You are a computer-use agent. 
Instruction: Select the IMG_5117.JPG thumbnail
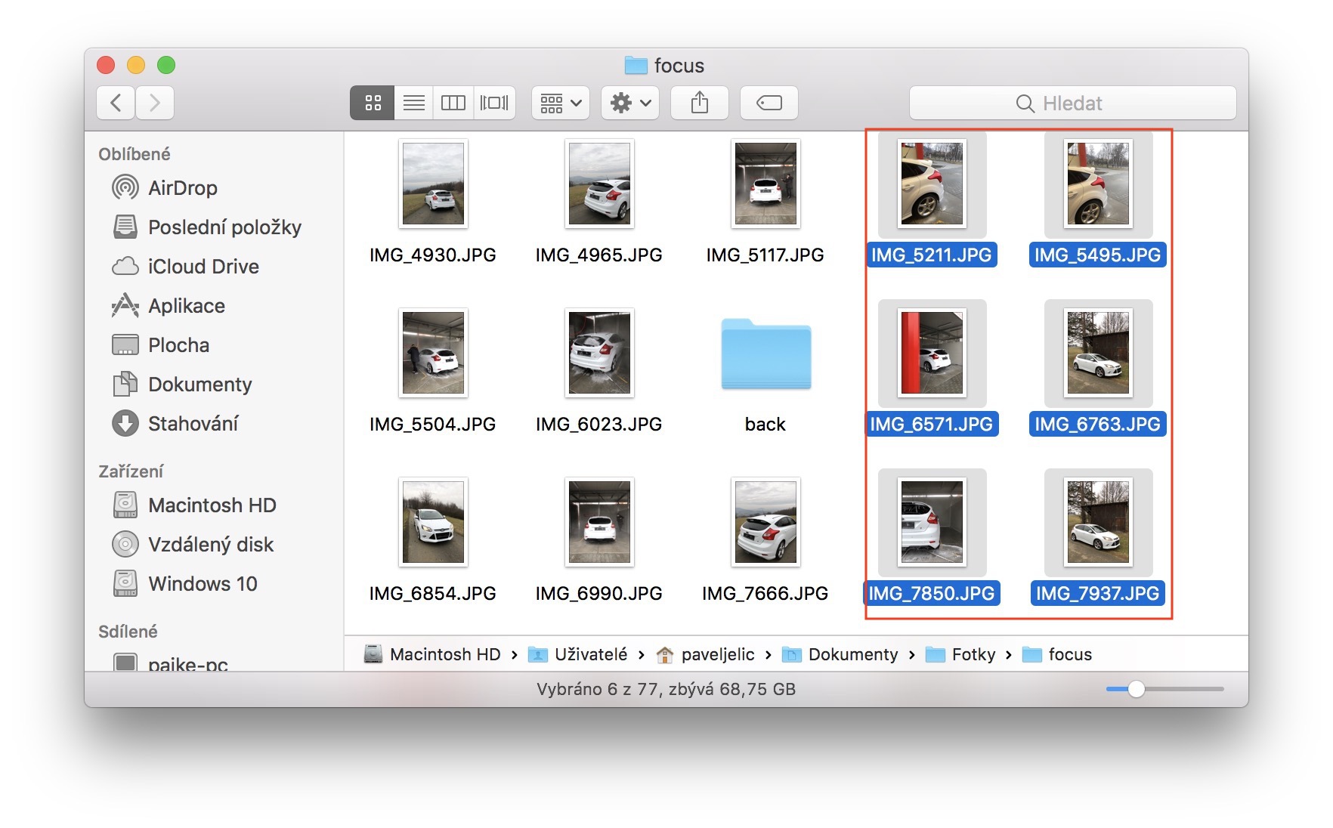[x=765, y=184]
